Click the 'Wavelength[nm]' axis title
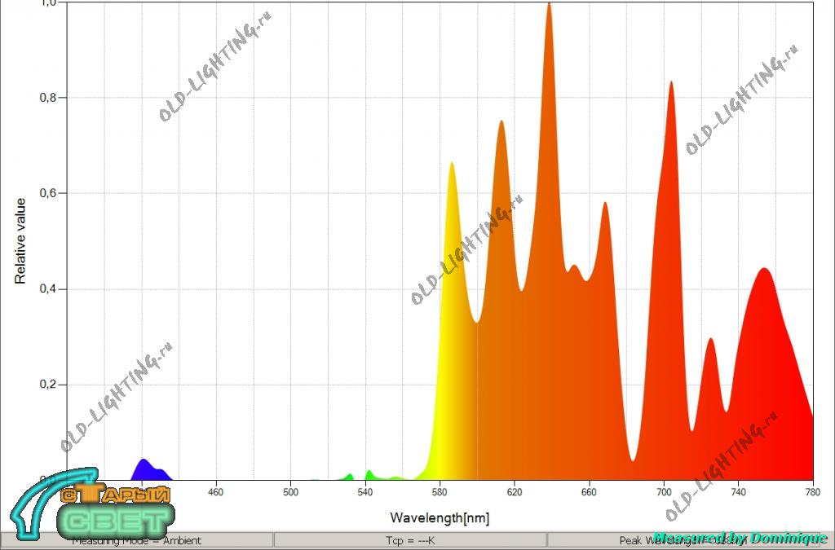Viewport: 835px width, 550px height. click(440, 517)
